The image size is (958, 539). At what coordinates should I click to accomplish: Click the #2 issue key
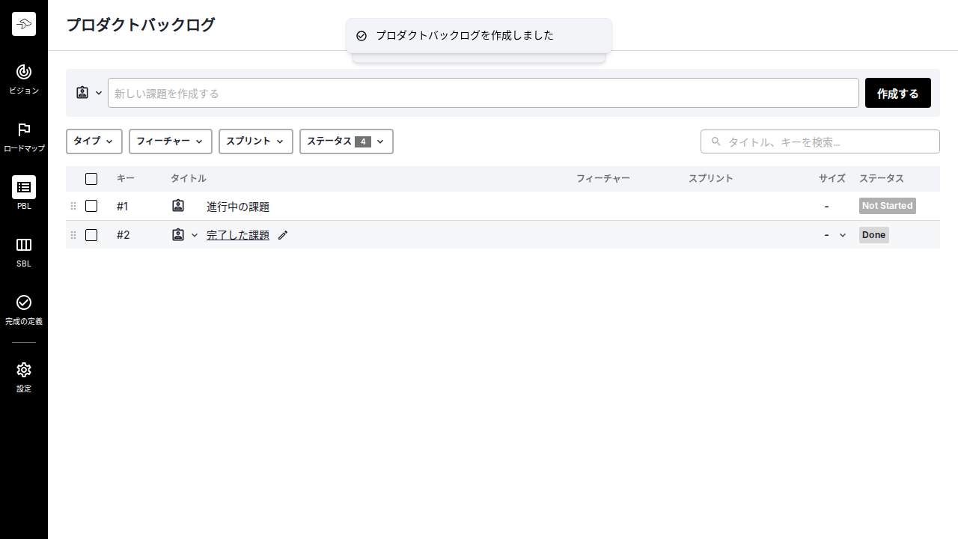123,235
